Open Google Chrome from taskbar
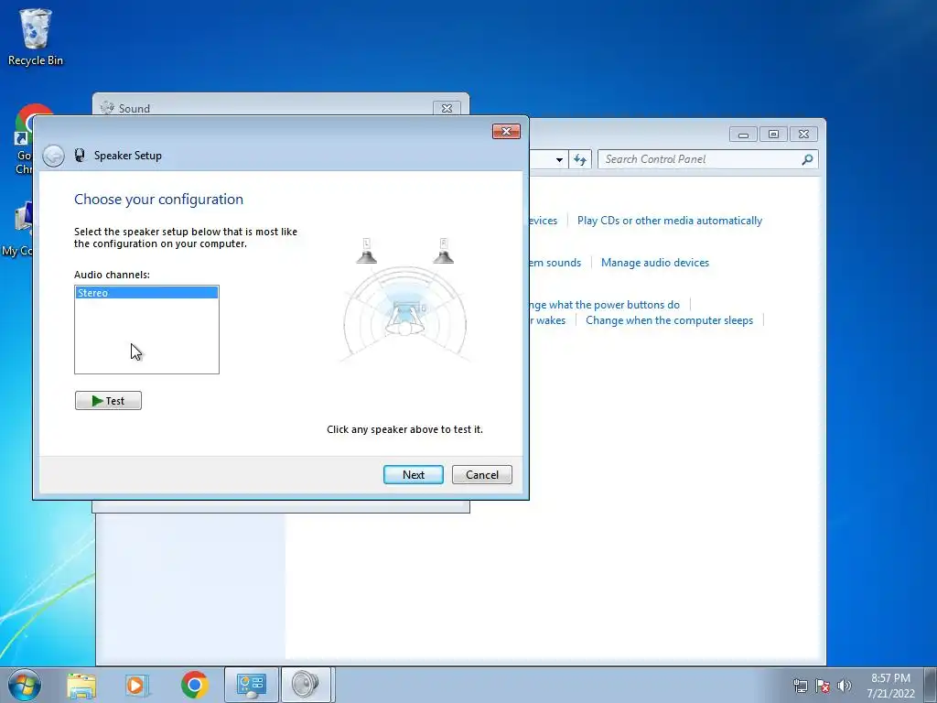Image resolution: width=937 pixels, height=703 pixels. coord(194,685)
